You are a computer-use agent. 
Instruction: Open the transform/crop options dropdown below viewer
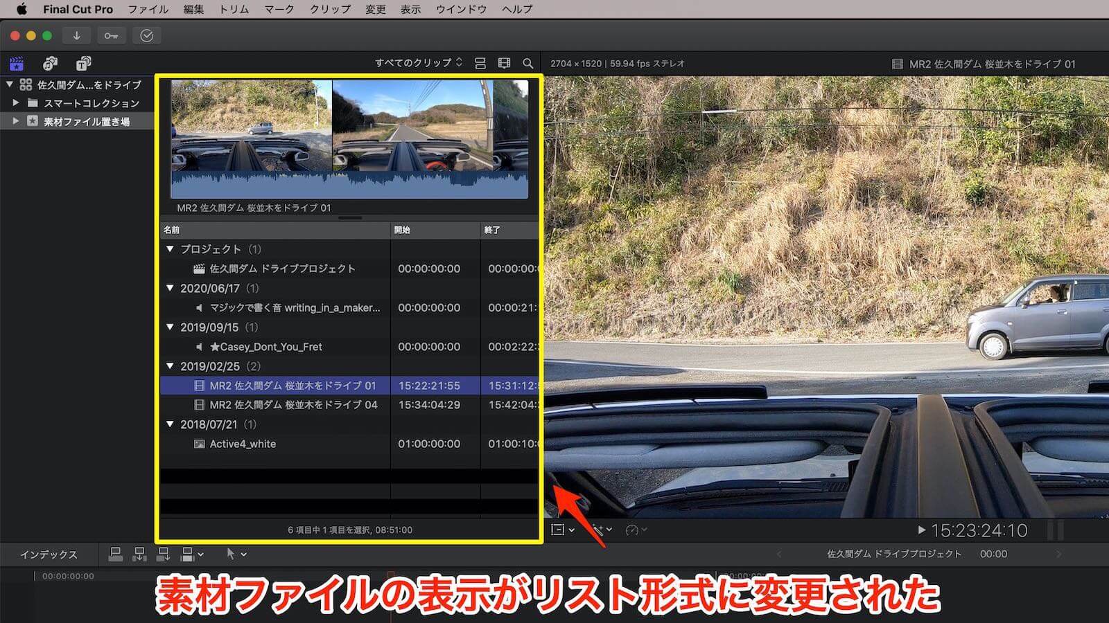563,530
